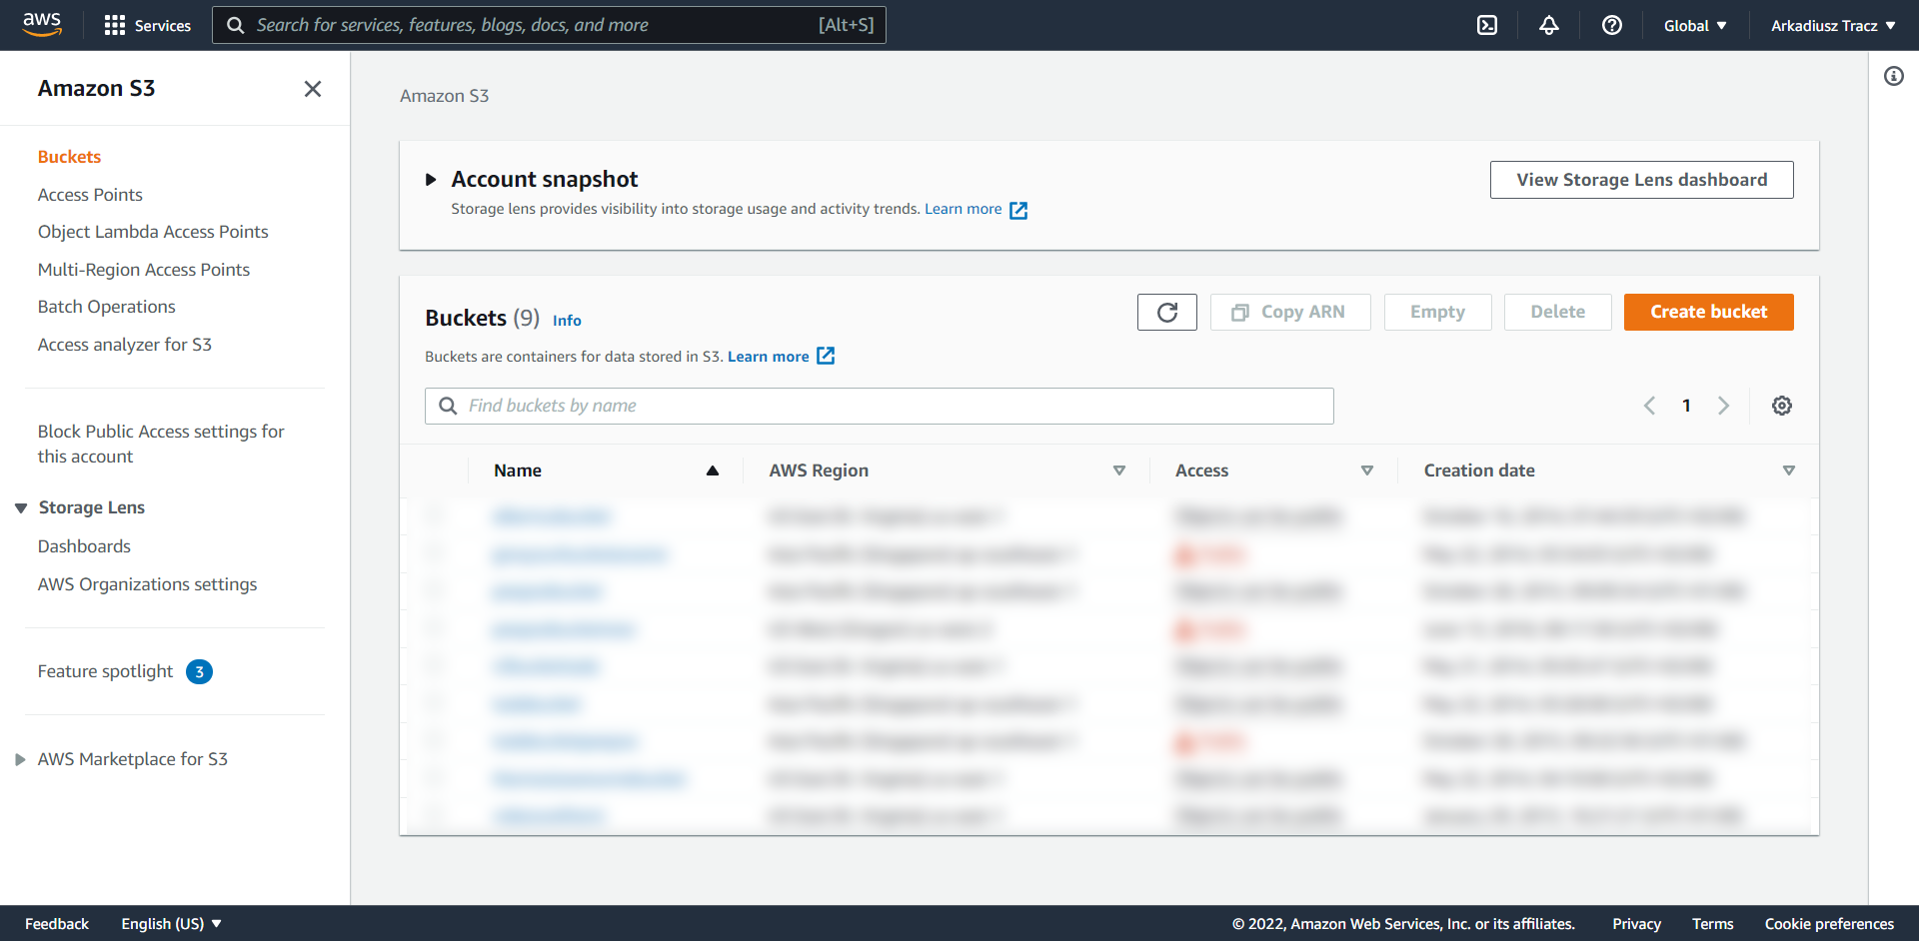Click the Amazon S3 breadcrumb

tap(444, 96)
